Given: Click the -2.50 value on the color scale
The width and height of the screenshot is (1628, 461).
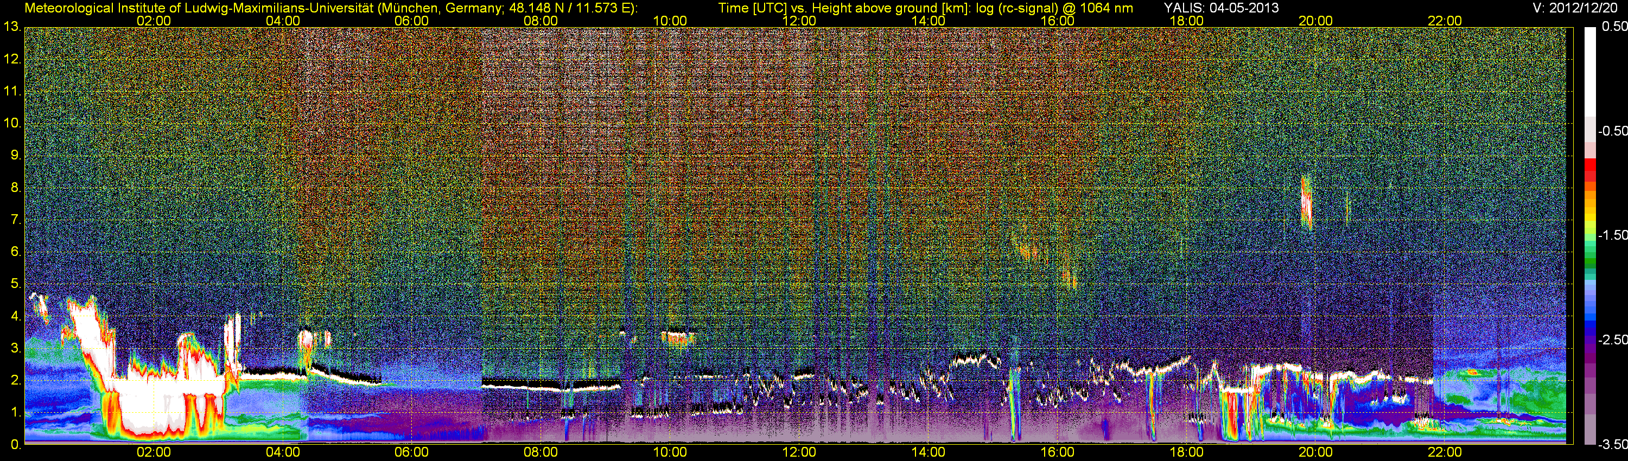Looking at the screenshot, I should coord(1613,340).
